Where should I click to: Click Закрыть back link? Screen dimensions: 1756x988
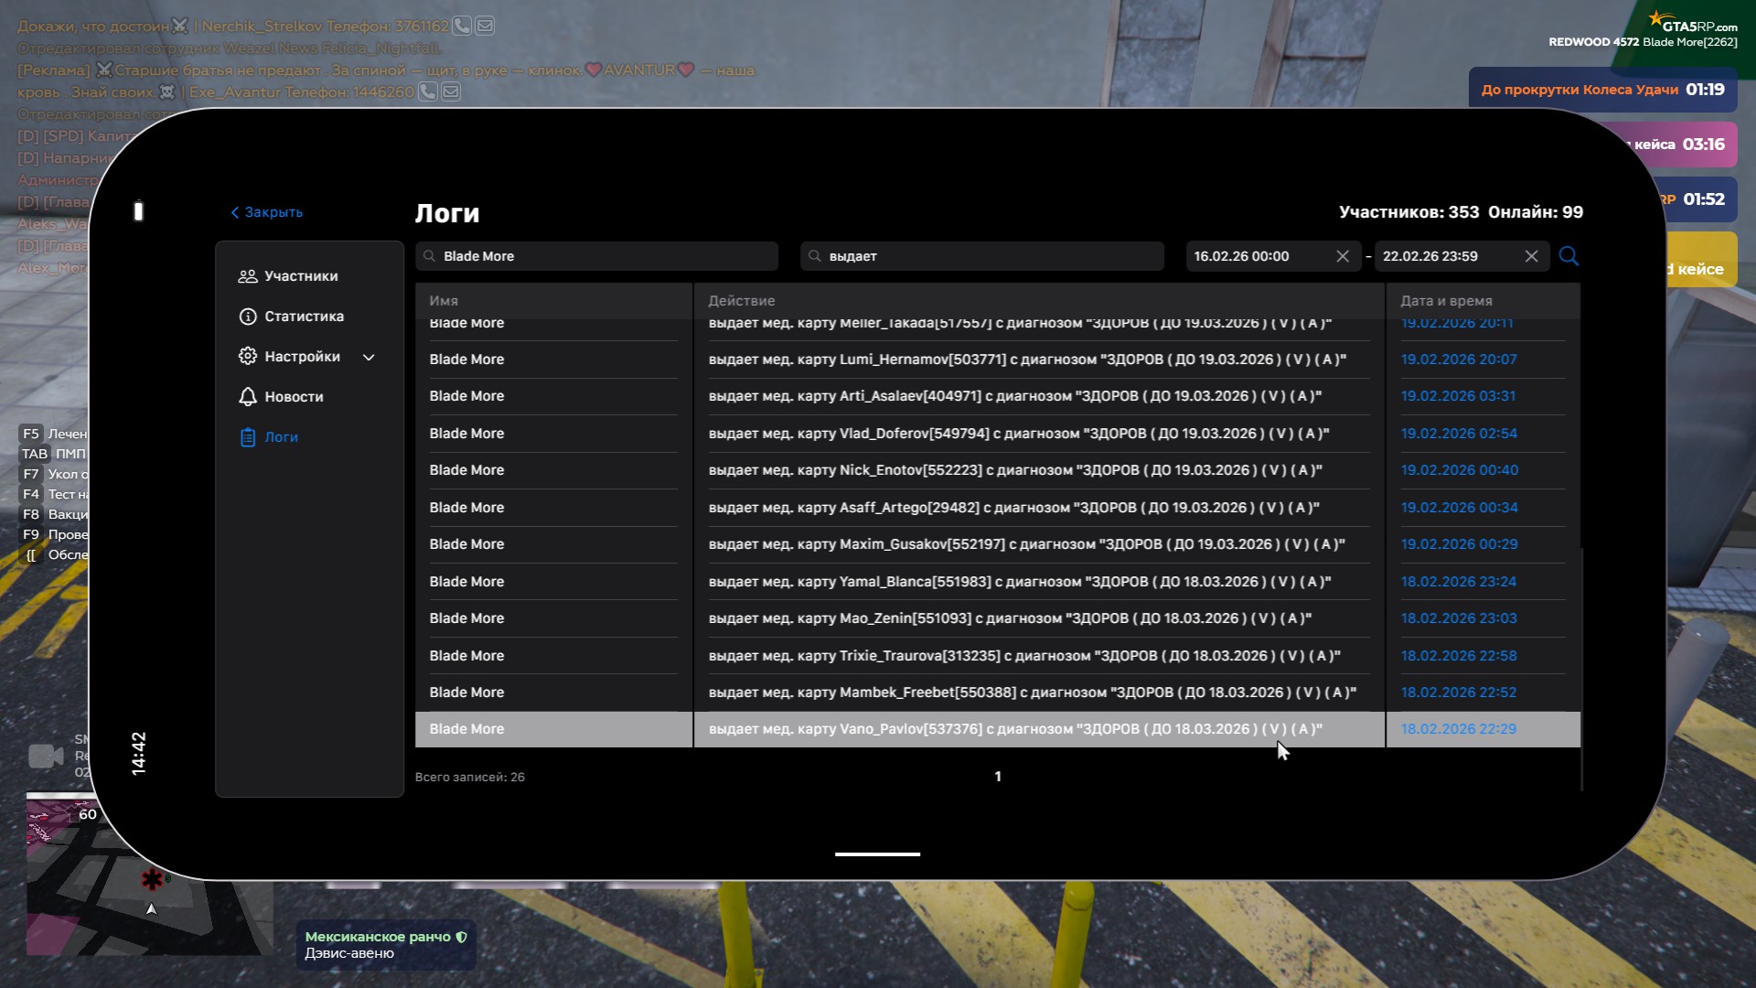coord(267,212)
